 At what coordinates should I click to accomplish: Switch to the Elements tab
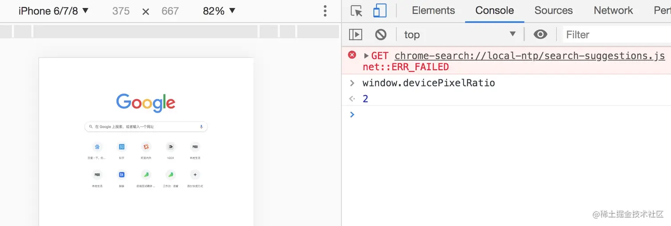(433, 11)
